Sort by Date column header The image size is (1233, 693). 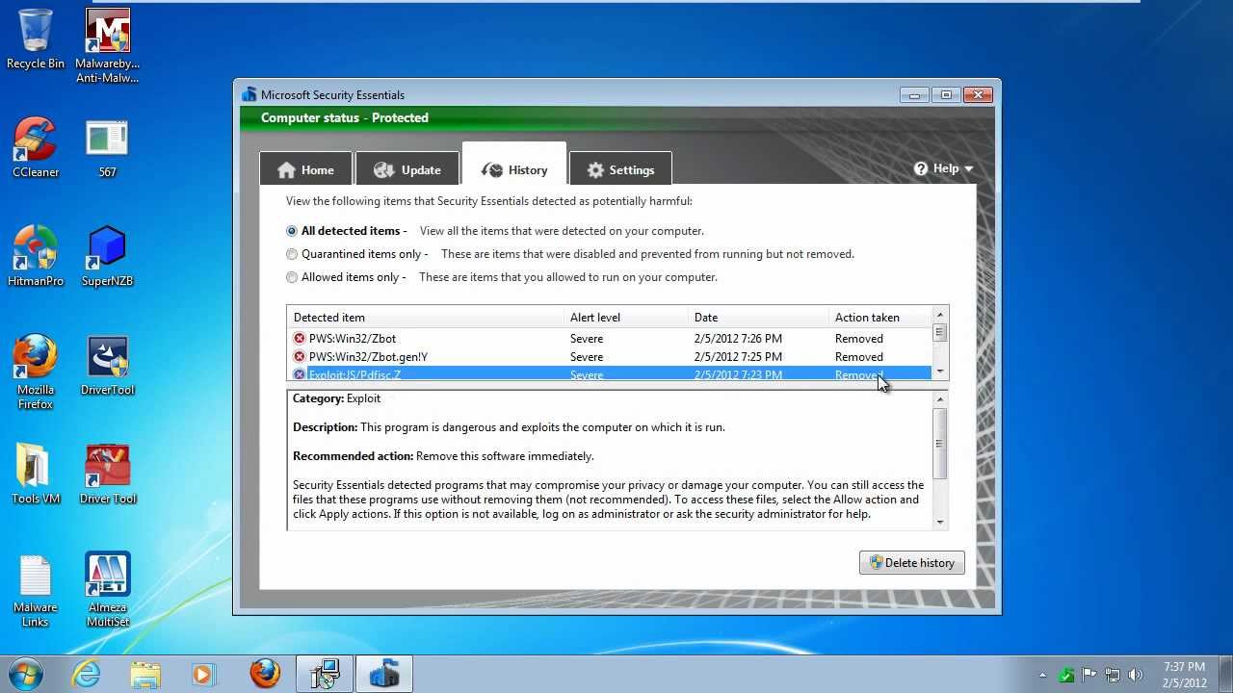click(758, 318)
